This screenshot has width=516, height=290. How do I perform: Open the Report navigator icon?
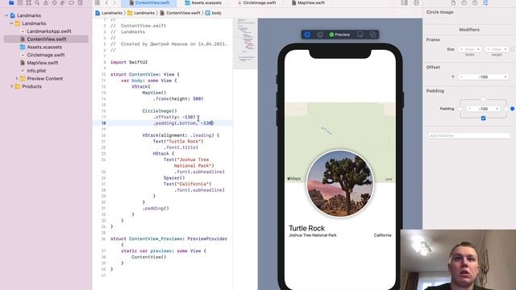pos(80,2)
